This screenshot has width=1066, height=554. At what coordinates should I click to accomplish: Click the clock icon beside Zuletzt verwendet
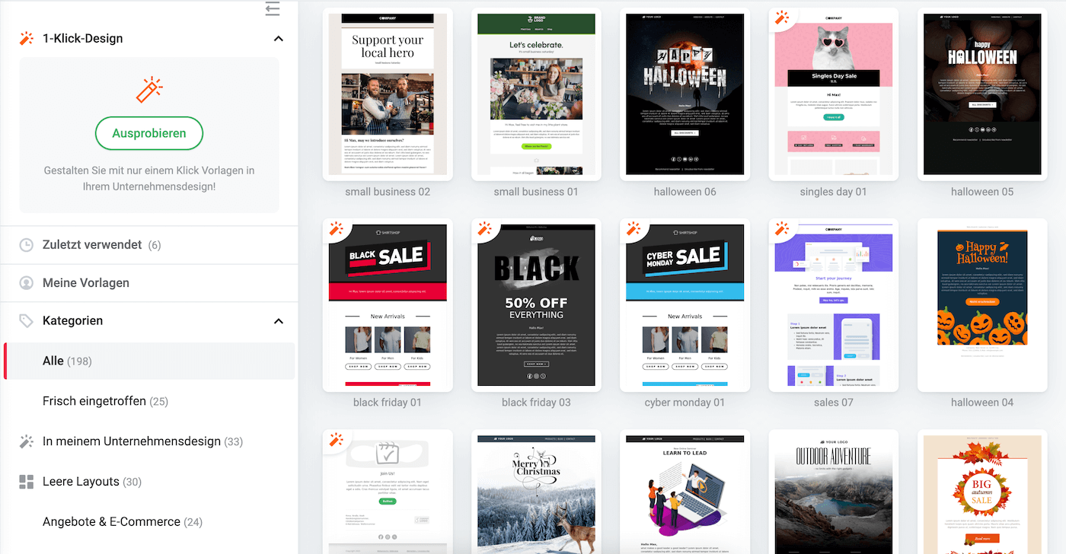click(x=27, y=245)
